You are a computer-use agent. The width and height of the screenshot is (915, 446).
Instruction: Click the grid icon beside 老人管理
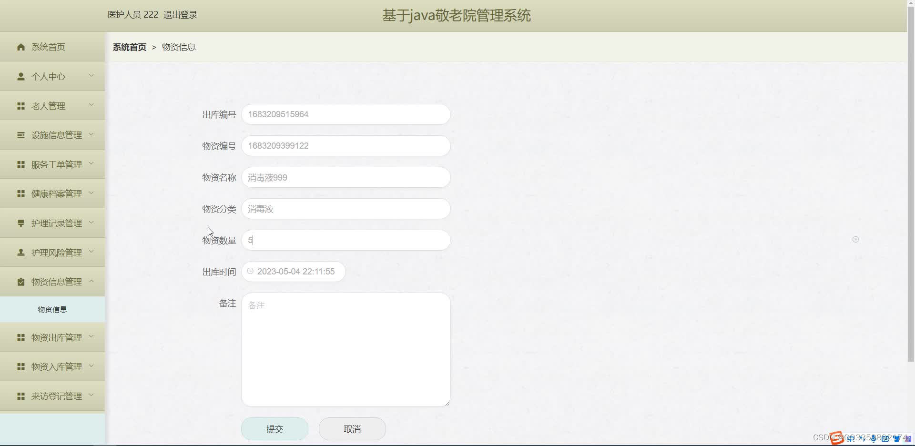(x=21, y=106)
